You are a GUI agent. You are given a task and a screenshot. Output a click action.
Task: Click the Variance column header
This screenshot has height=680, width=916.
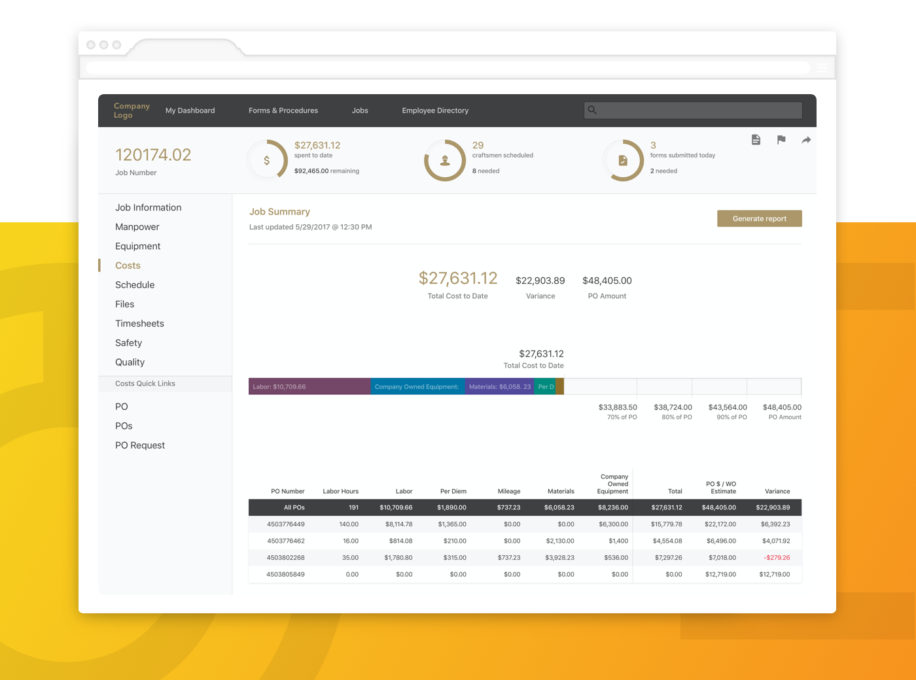click(777, 491)
